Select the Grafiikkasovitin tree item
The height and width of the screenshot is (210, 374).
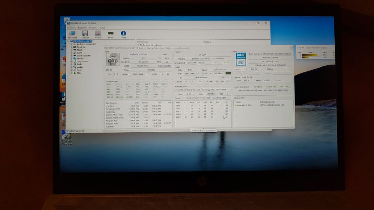[84, 56]
